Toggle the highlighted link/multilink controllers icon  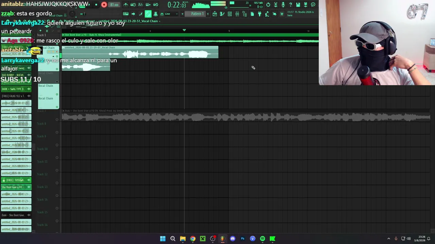coord(148,14)
